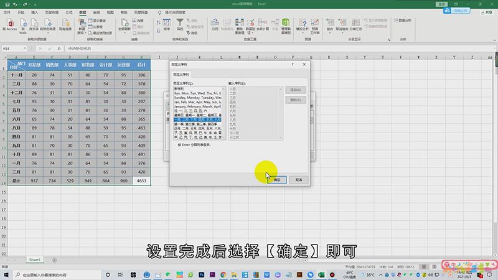Click the formula bar showing =SUM(H2:H13)

280,49
